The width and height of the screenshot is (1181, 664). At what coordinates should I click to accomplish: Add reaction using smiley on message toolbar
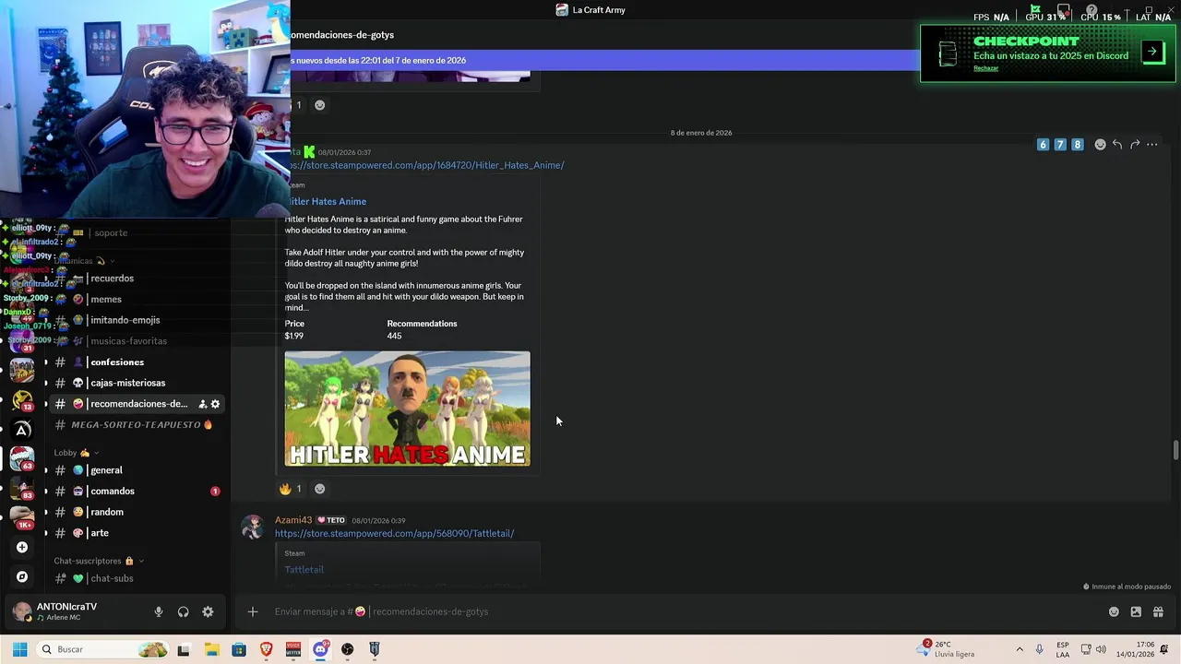coord(1100,145)
